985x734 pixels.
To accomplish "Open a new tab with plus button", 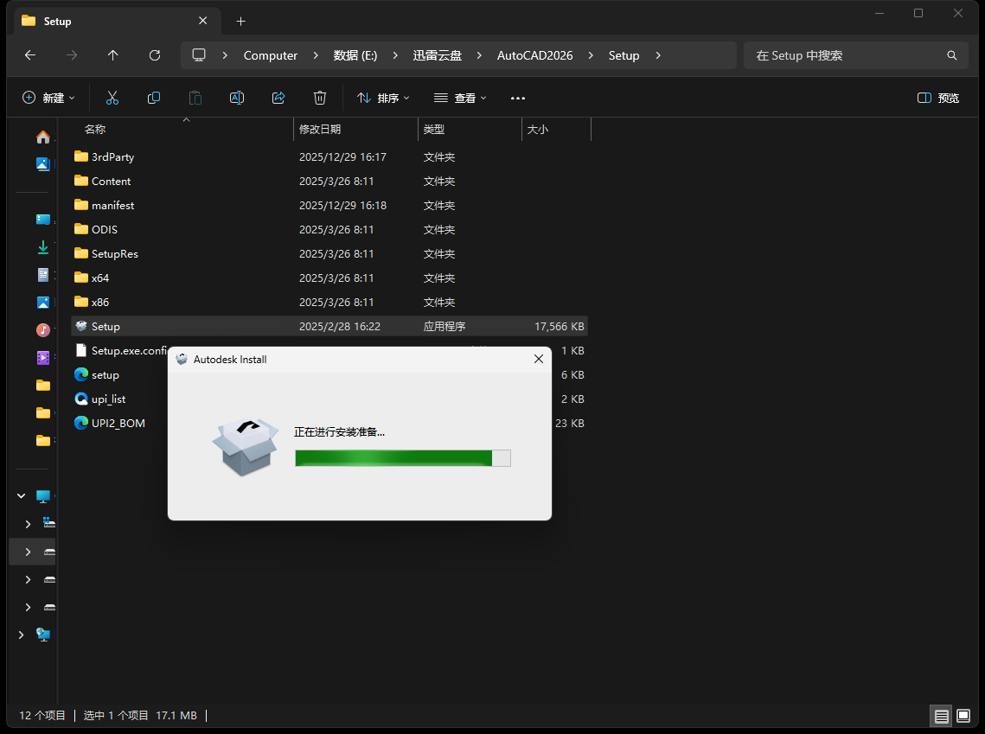I will tap(241, 21).
